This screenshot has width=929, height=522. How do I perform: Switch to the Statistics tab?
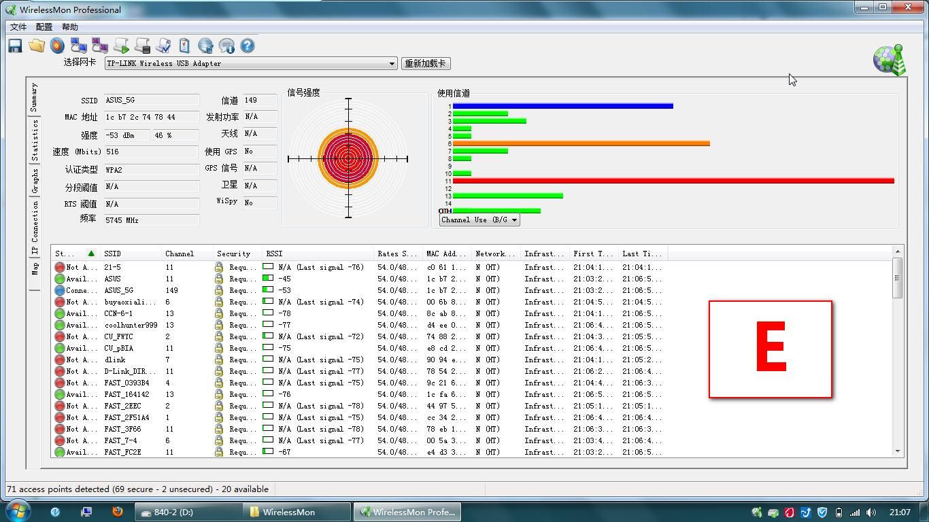click(35, 139)
